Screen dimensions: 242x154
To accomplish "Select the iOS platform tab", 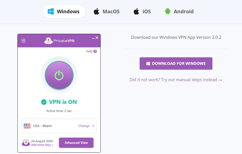I will [142, 11].
